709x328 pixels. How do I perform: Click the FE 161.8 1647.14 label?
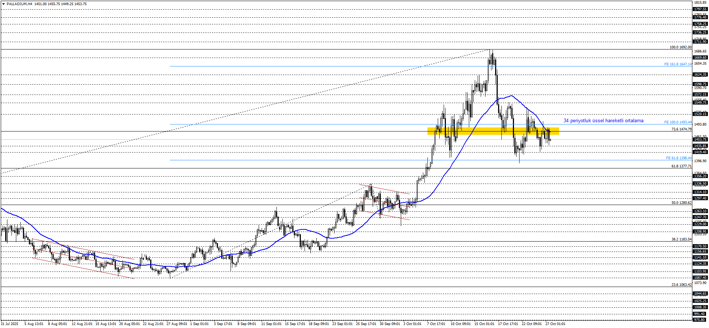(x=678, y=64)
